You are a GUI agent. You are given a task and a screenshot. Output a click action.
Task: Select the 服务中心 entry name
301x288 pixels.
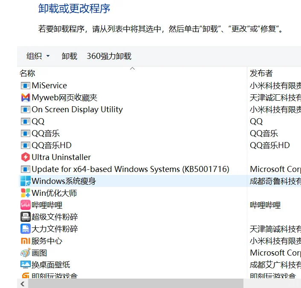[x=47, y=241]
